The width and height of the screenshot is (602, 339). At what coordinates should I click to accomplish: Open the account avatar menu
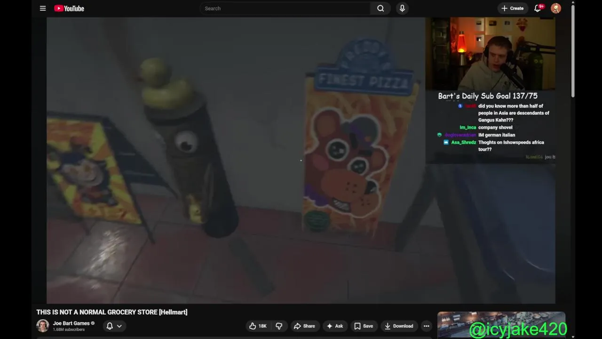click(x=556, y=8)
